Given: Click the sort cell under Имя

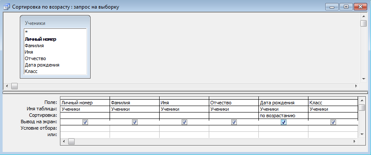Looking at the screenshot, I should (x=184, y=115).
